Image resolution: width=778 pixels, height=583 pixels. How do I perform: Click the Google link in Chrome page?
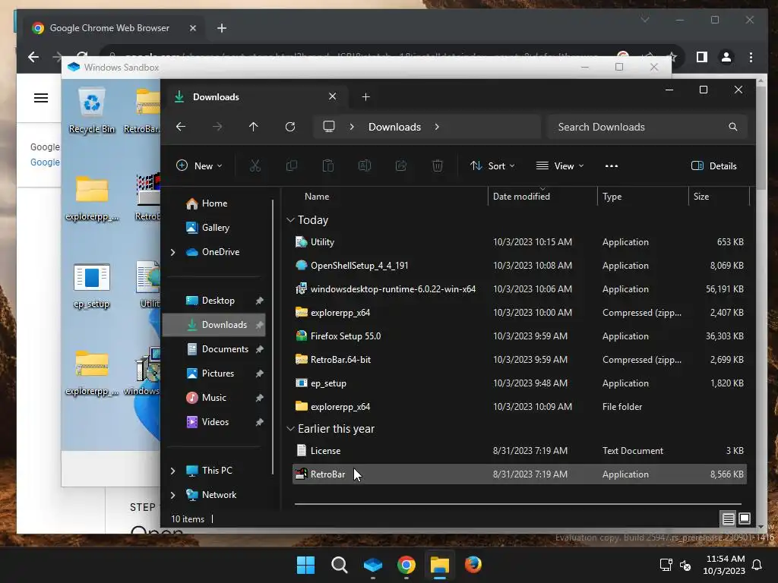pyautogui.click(x=45, y=162)
